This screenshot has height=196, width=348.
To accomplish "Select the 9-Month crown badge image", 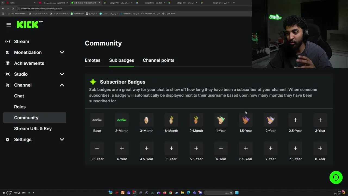I will [196, 120].
